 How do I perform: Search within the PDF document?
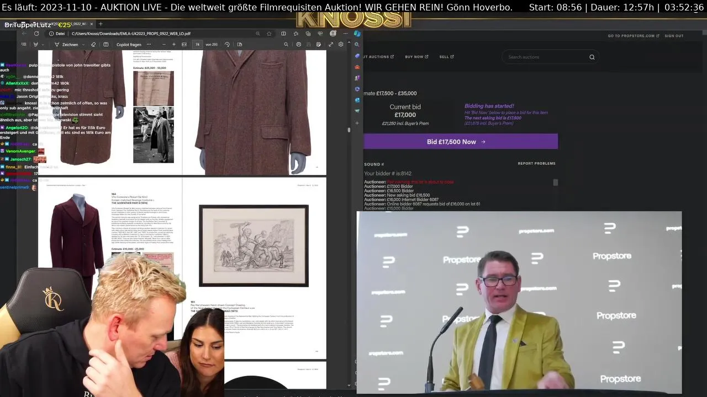pyautogui.click(x=286, y=44)
